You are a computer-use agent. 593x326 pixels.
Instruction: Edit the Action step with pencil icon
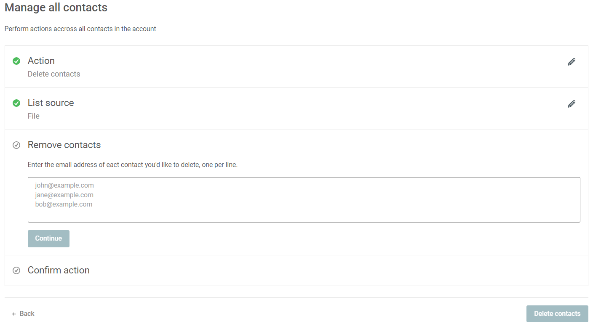(571, 62)
